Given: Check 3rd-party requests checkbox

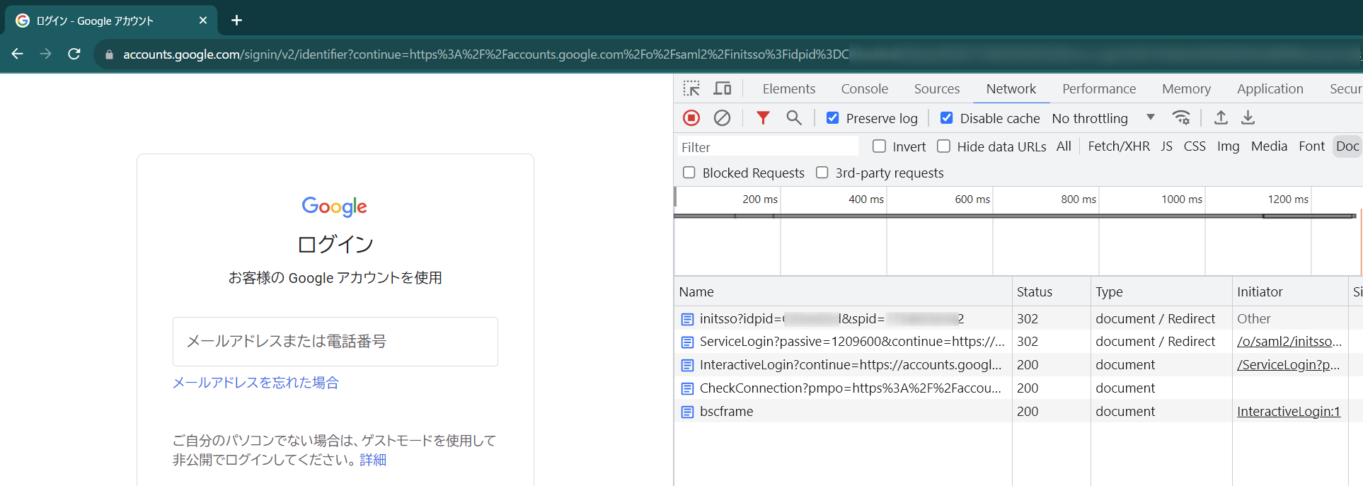Looking at the screenshot, I should (822, 173).
